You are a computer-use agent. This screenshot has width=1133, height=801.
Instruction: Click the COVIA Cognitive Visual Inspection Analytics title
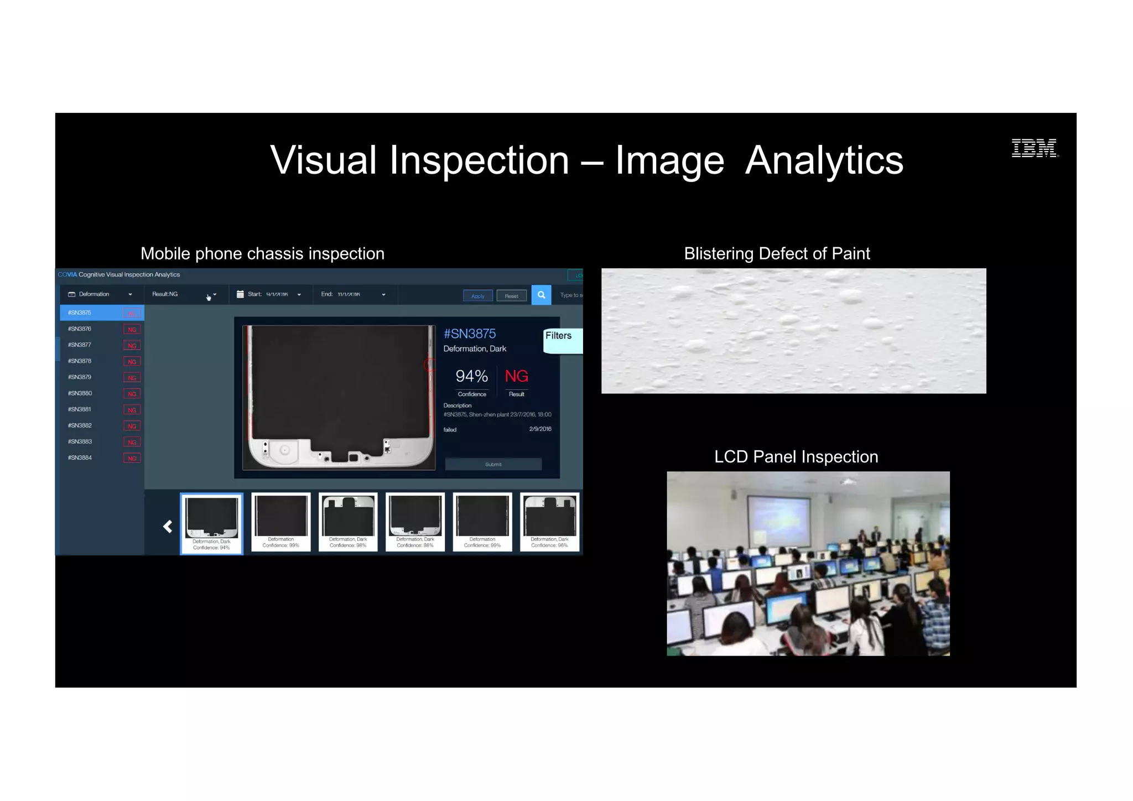point(119,274)
